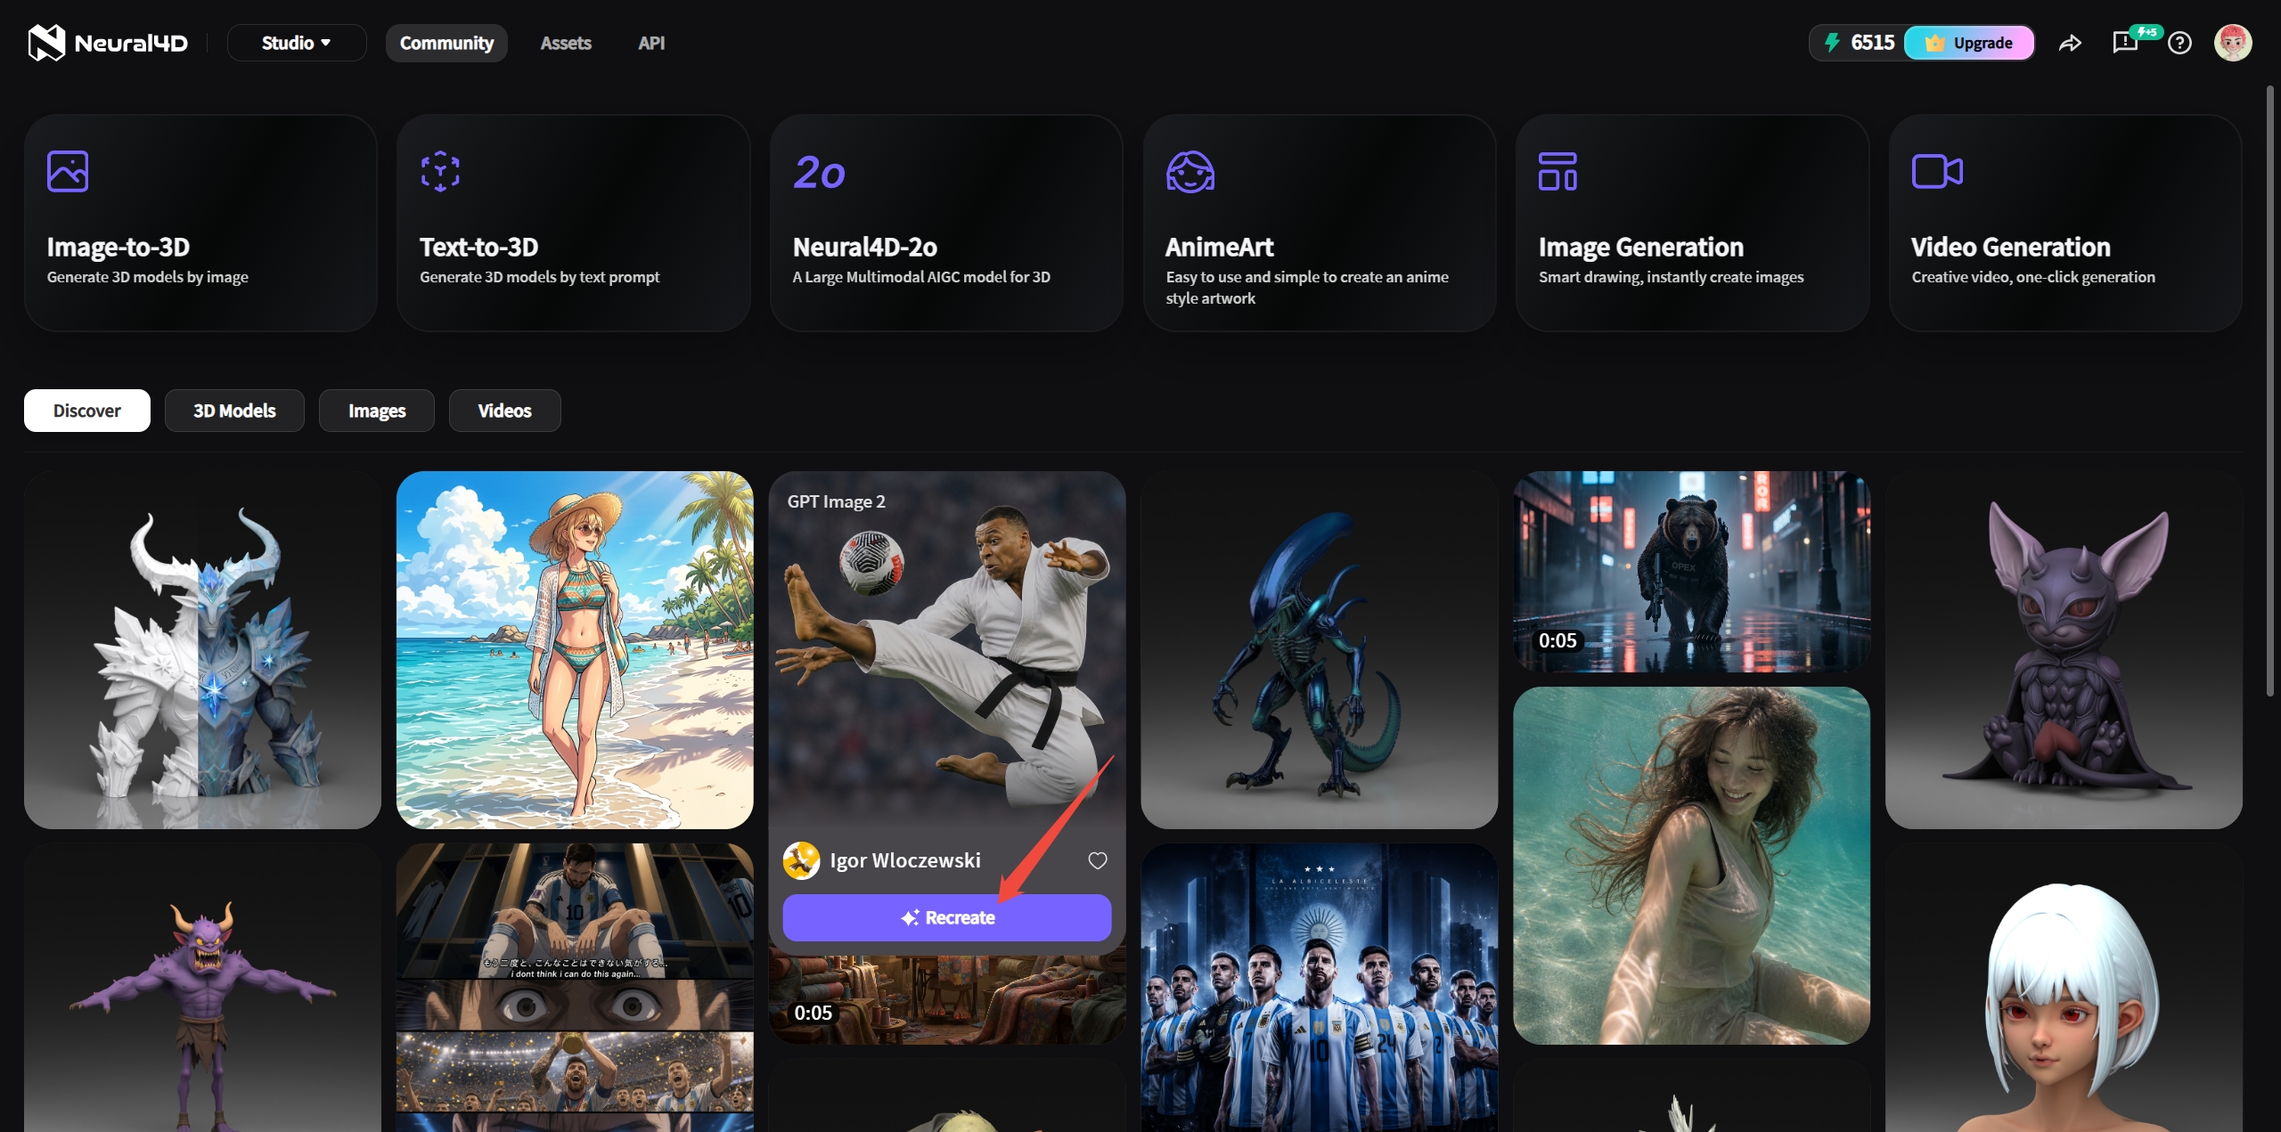Open the API tab
Screen dimensions: 2281x1132
(651, 43)
